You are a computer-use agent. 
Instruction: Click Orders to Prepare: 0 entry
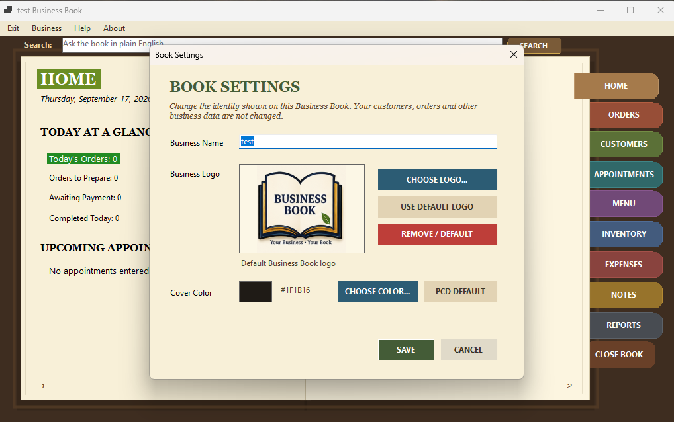click(x=83, y=178)
